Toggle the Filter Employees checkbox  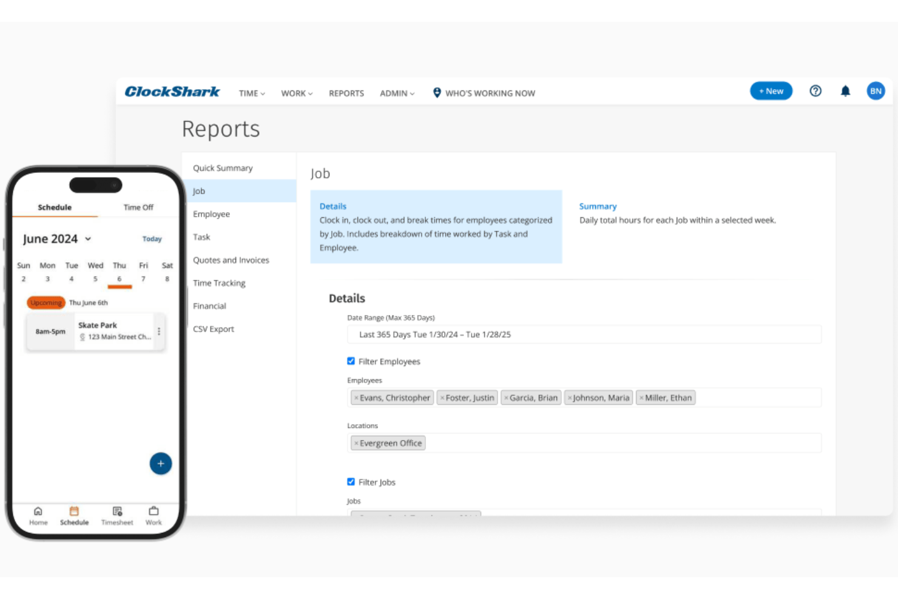click(351, 361)
